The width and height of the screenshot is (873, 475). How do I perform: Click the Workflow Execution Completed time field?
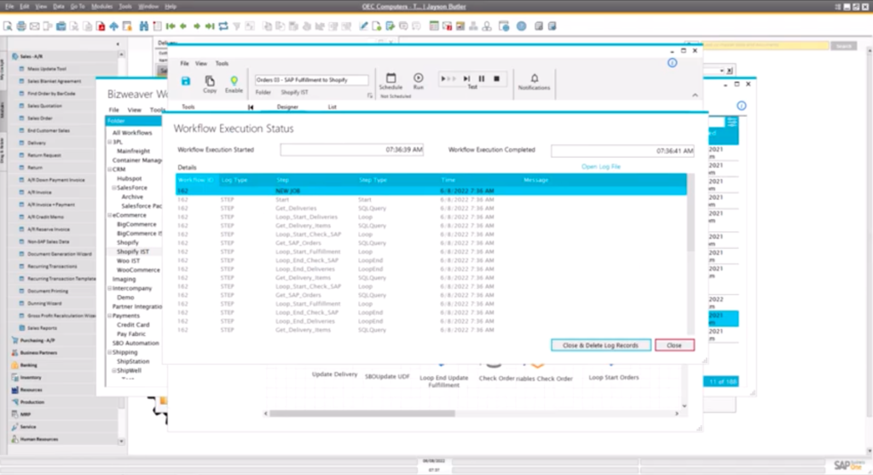[x=622, y=151]
